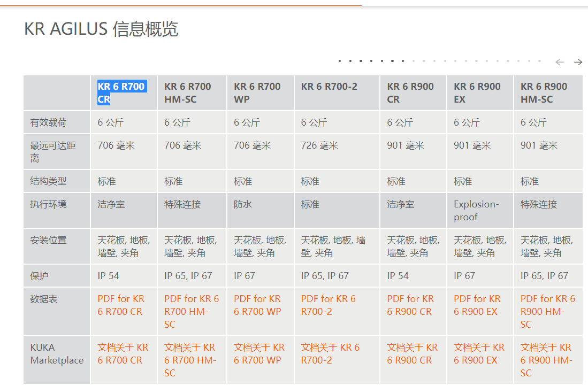This screenshot has width=588, height=386.
Task: Click the KR AGILUS 信息概览 heading
Action: pyautogui.click(x=101, y=29)
